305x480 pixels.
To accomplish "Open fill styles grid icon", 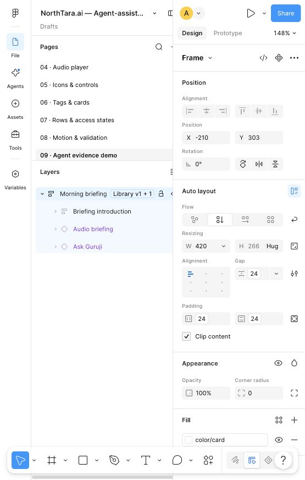I will 279,420.
